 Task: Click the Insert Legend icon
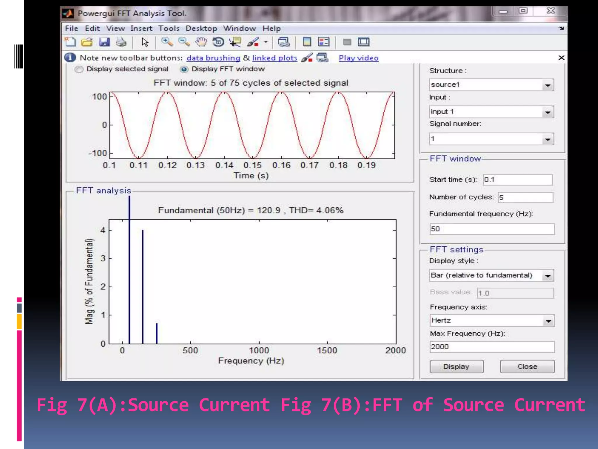[324, 42]
